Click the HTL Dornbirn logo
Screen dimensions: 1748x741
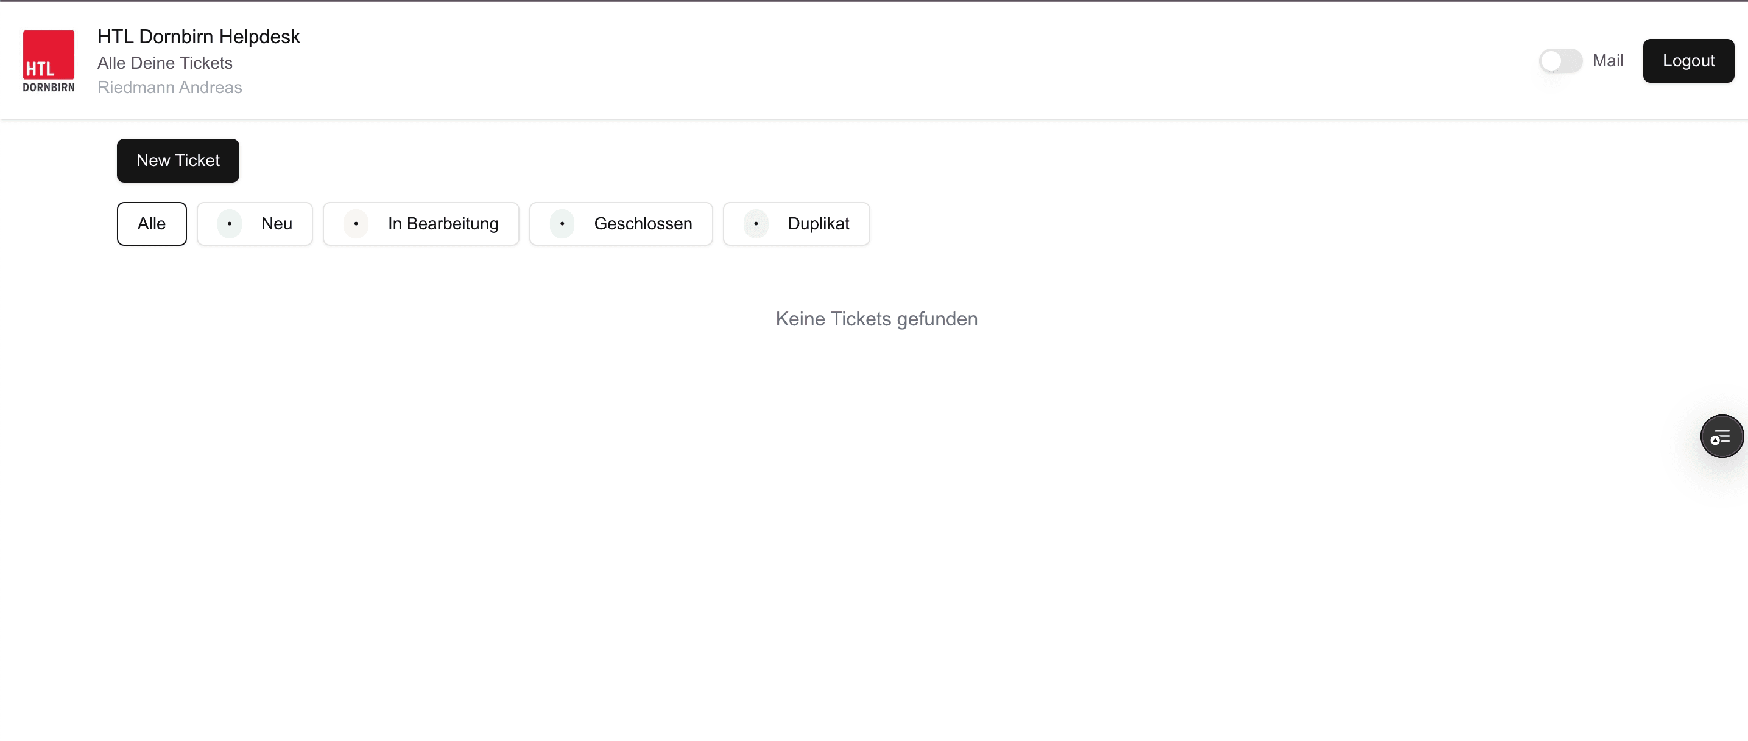(x=48, y=55)
